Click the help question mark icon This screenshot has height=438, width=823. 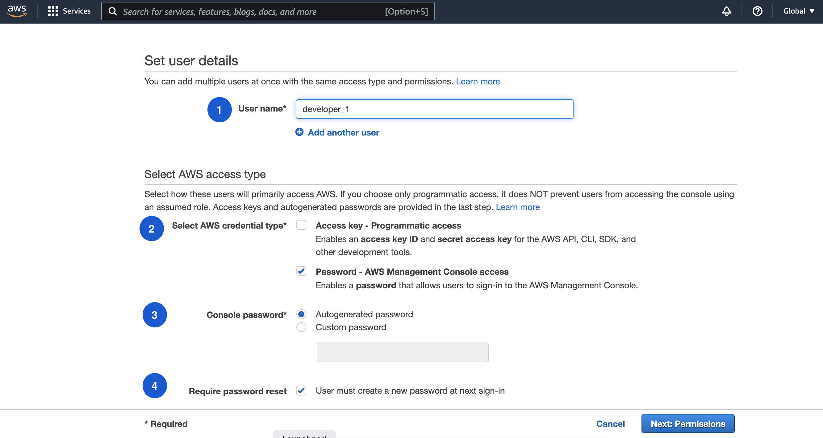click(757, 11)
